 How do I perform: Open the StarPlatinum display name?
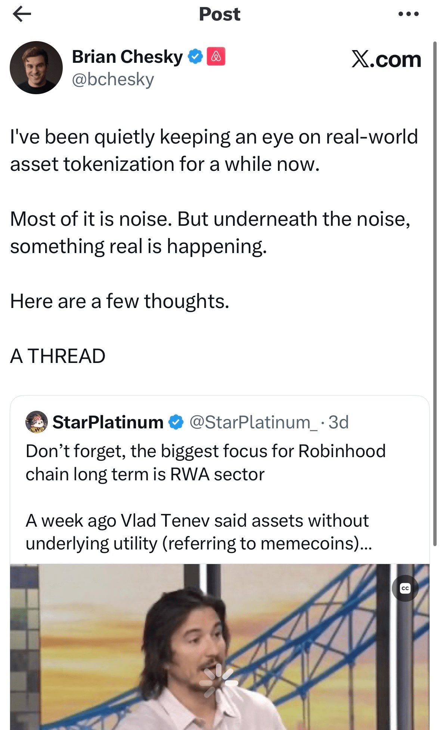[108, 422]
